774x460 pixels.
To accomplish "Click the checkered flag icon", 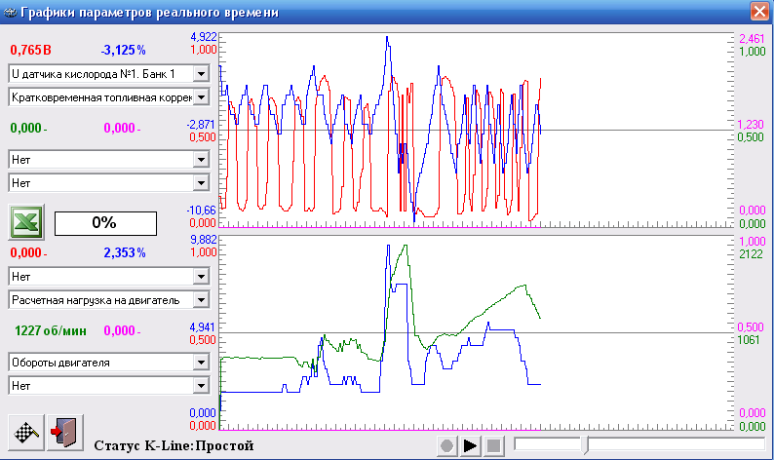I will tap(25, 430).
